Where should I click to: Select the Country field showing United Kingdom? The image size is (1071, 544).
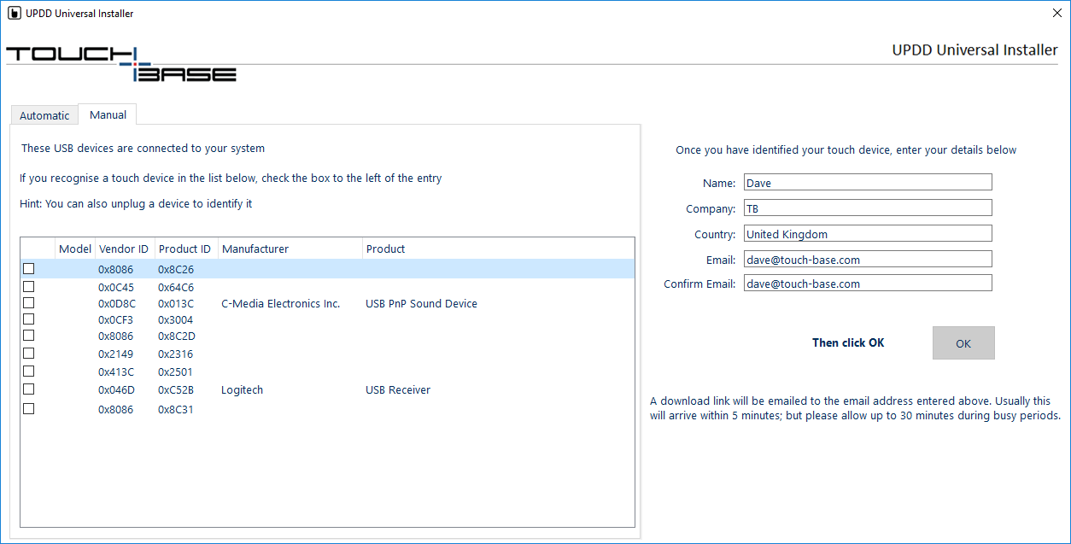tap(868, 233)
